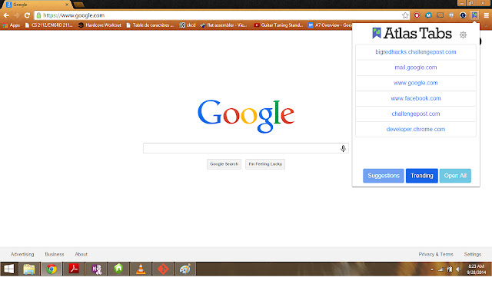The height and width of the screenshot is (307, 492).
Task: Click the taskbar clock and date
Action: 476,269
